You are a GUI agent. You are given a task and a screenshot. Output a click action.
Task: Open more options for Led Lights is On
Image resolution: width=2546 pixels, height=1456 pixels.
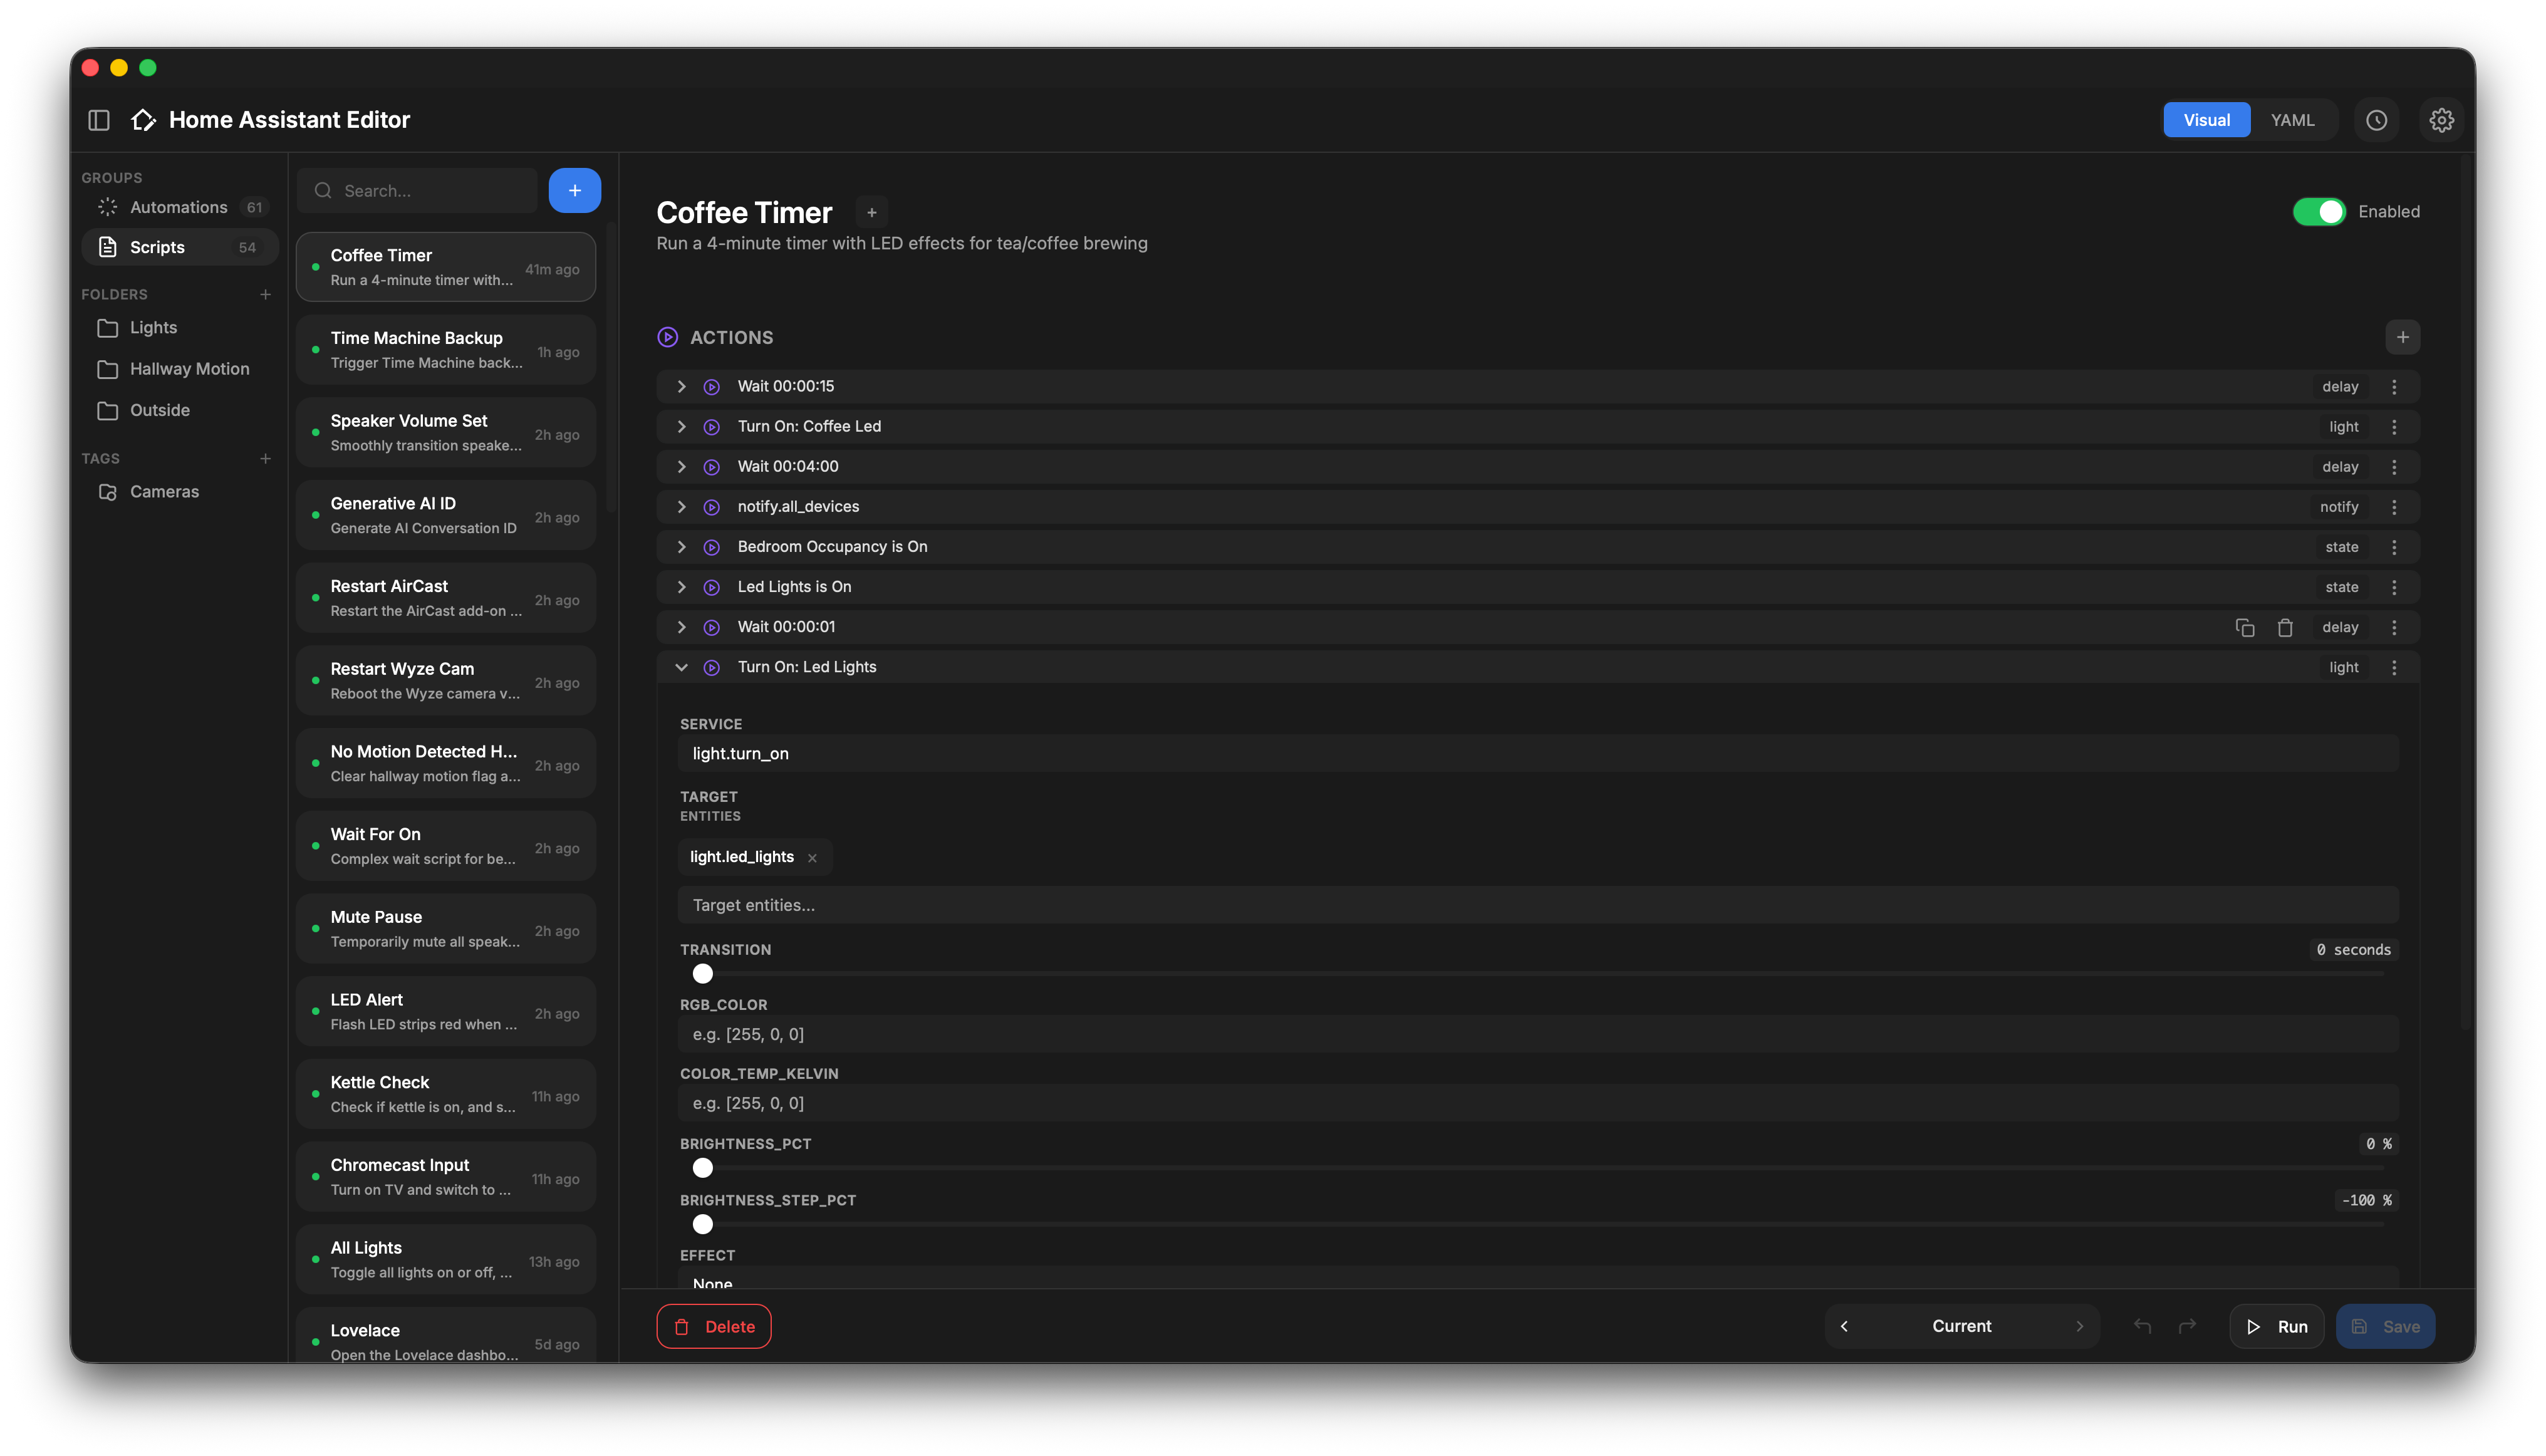click(x=2393, y=586)
